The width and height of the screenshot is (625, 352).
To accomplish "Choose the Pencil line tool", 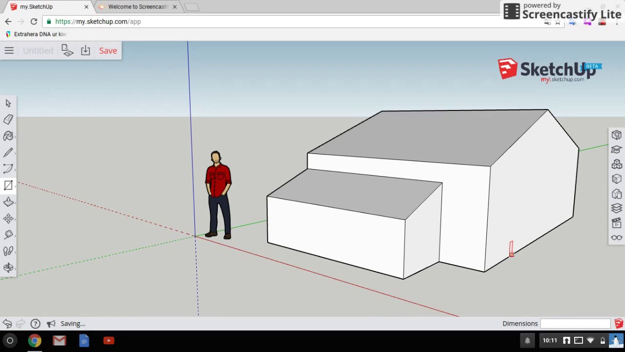I will point(8,153).
